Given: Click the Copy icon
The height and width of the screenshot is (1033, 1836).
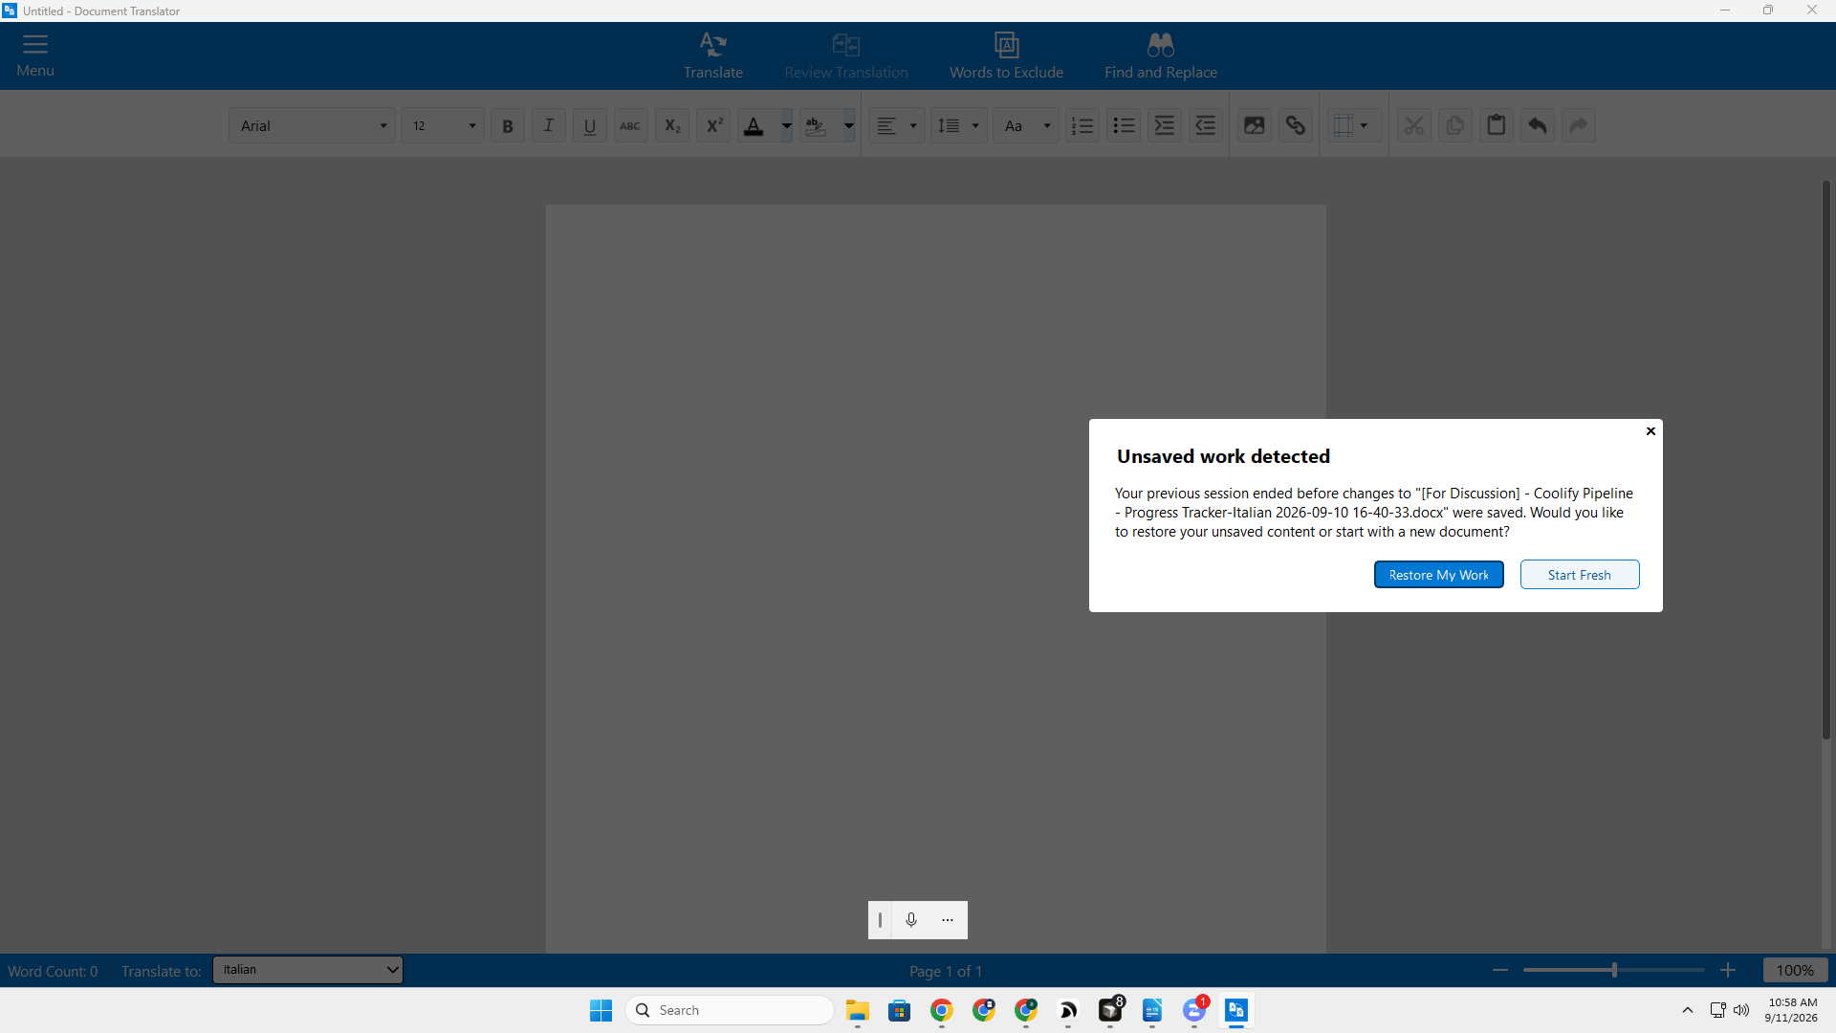Looking at the screenshot, I should (x=1455, y=125).
